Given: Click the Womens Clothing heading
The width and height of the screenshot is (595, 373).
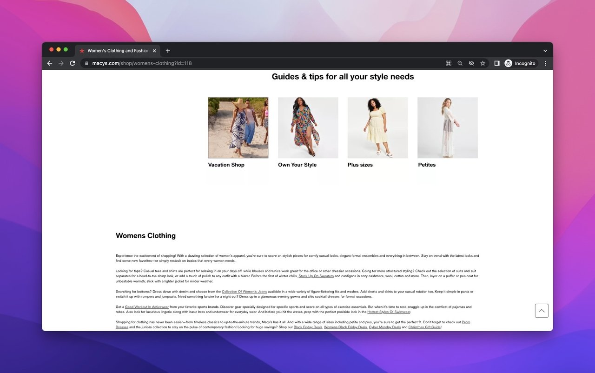Looking at the screenshot, I should [145, 236].
